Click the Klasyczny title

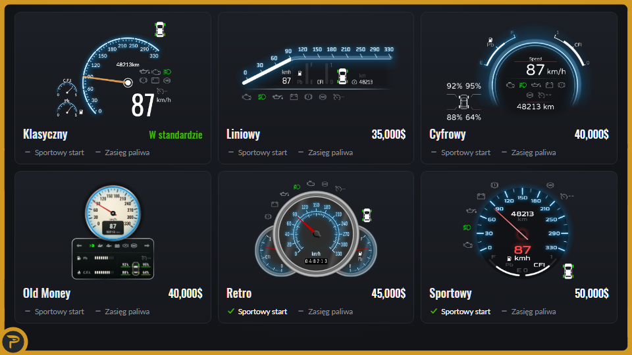tap(45, 134)
